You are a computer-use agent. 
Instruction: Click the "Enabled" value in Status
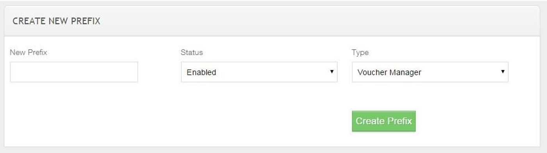[x=201, y=72]
